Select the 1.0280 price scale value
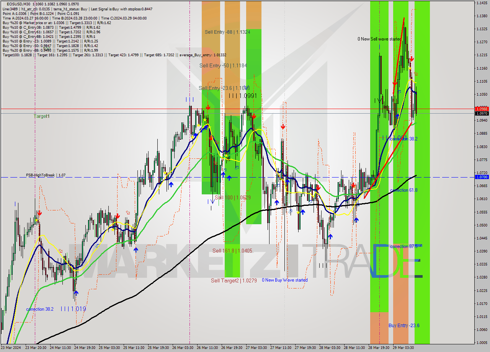The width and height of the screenshot is (490, 352). coord(482,277)
